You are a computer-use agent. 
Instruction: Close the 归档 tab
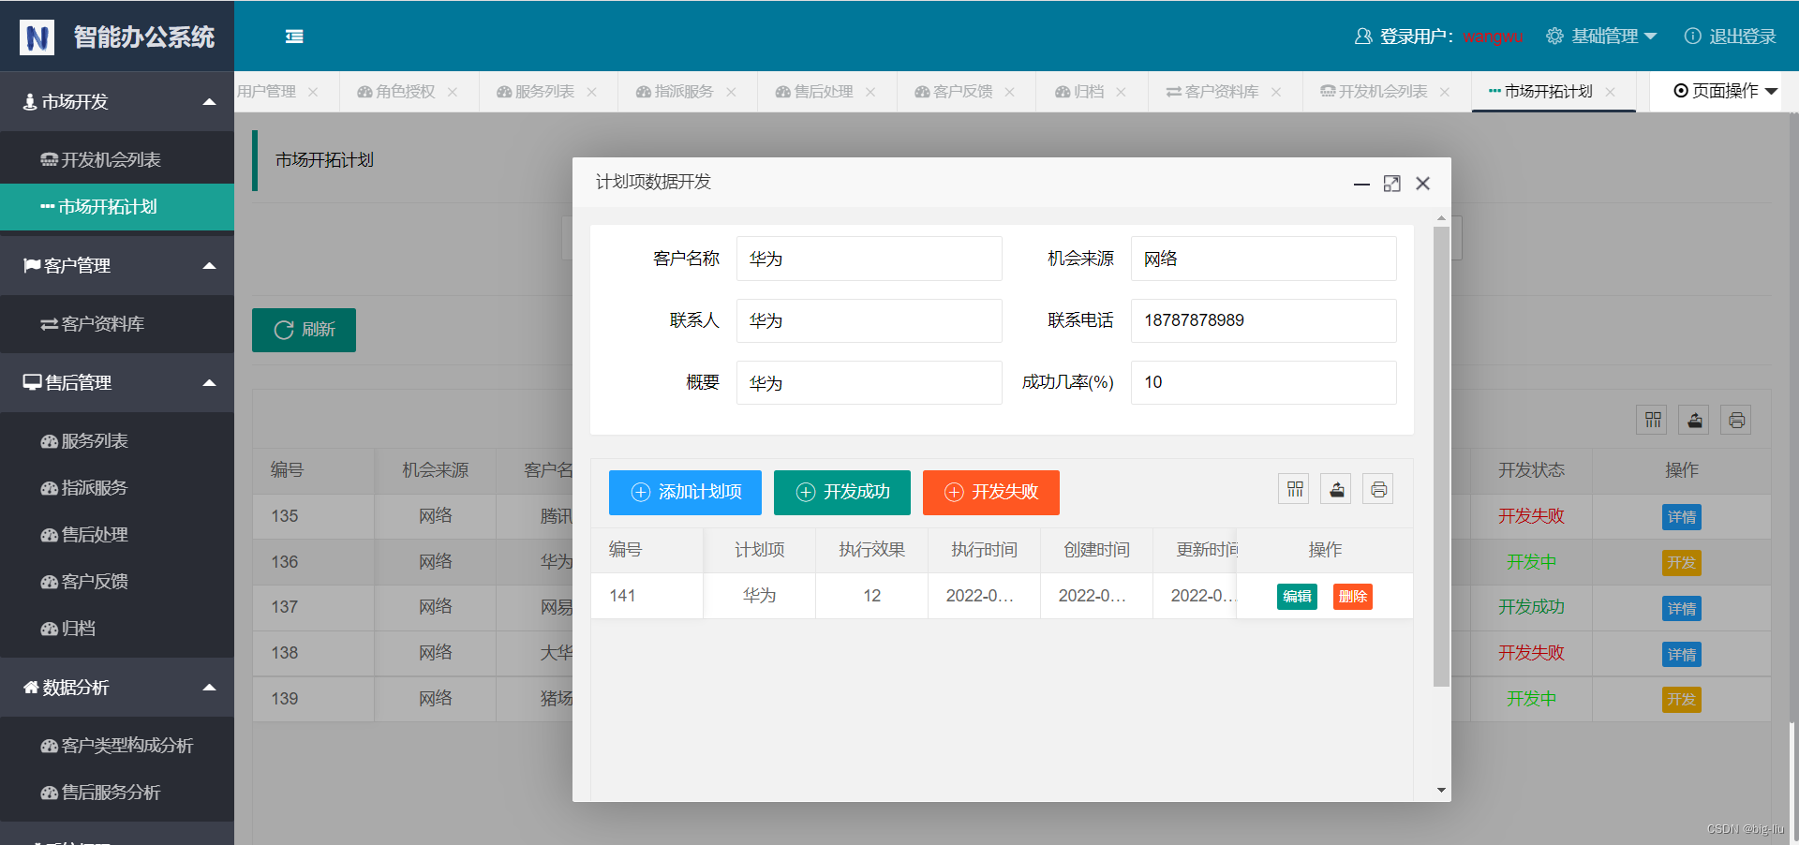click(1121, 92)
